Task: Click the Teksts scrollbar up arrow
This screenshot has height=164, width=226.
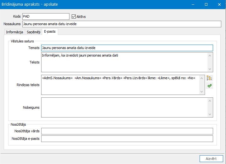Action: (210, 56)
